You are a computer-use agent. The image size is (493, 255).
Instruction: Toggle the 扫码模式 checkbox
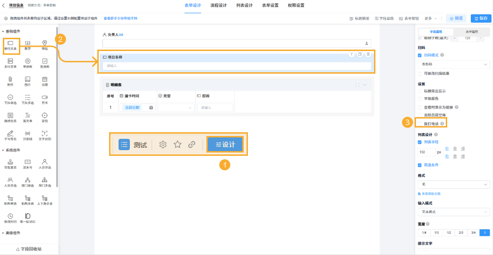pos(419,55)
